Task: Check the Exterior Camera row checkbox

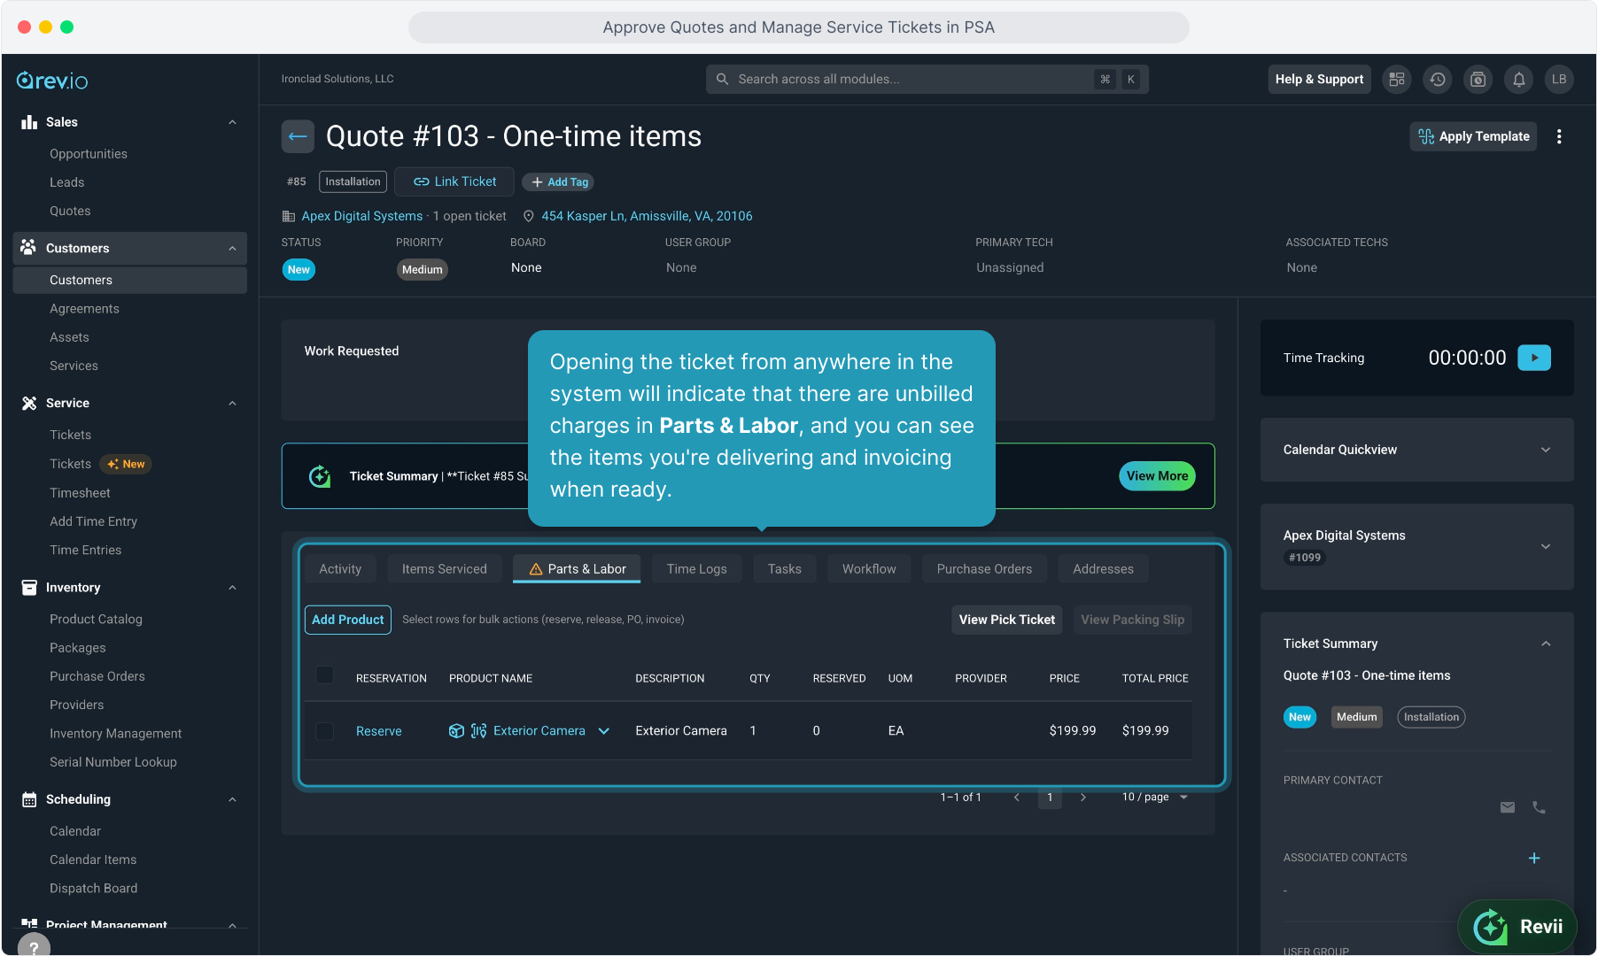Action: click(x=325, y=731)
